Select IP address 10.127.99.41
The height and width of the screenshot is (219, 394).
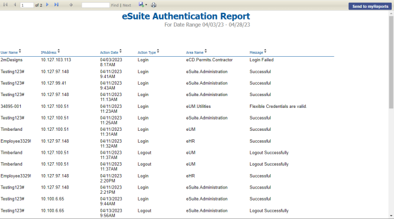click(x=53, y=83)
